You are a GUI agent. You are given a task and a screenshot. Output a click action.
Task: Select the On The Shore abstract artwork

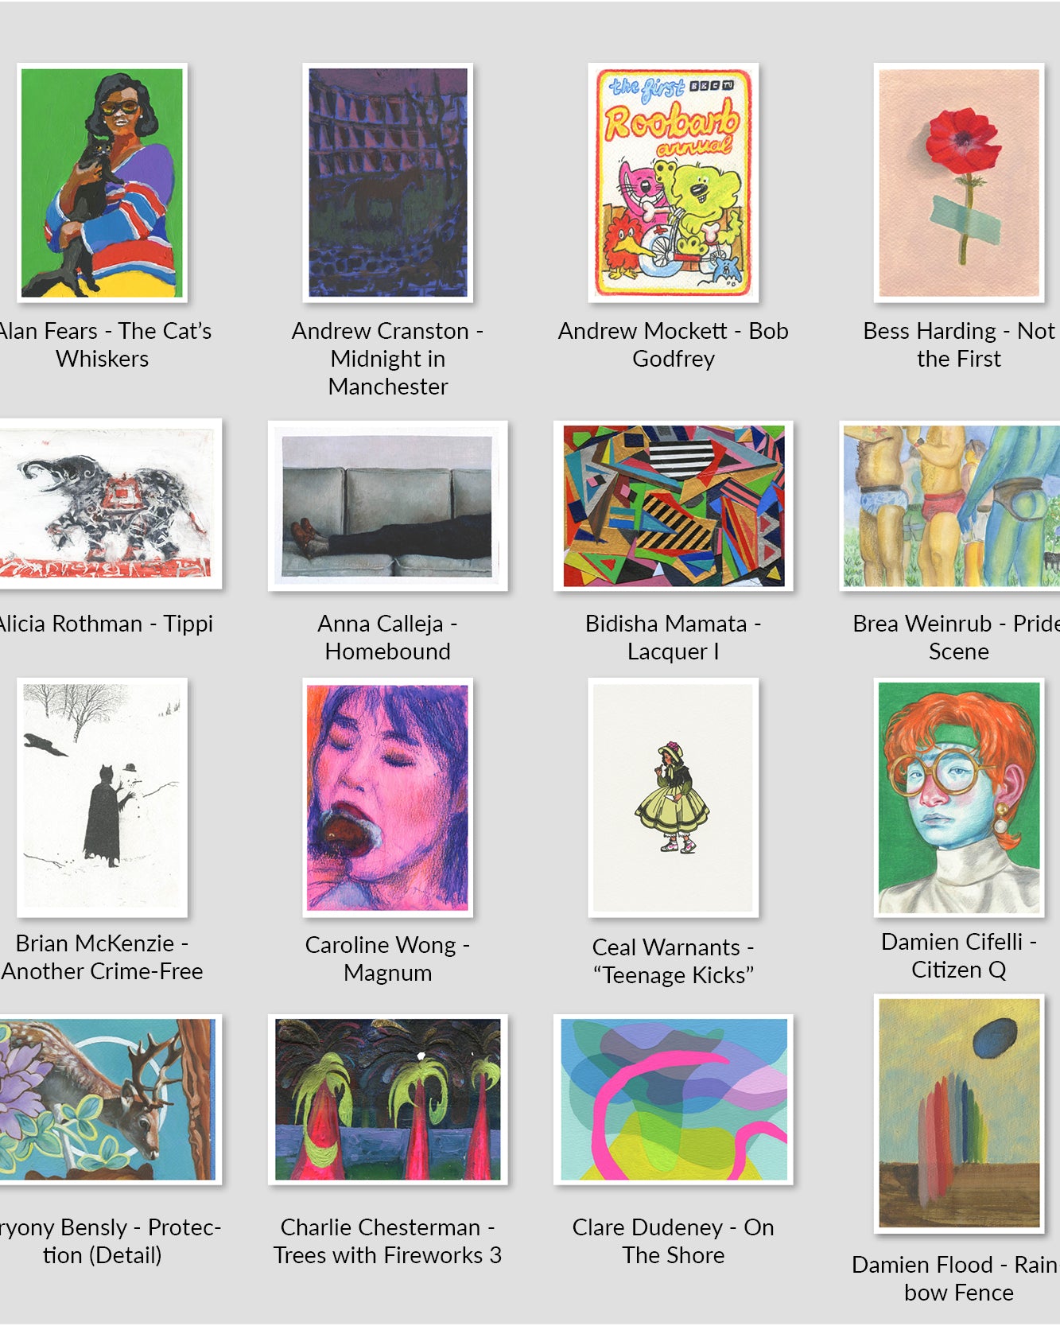[673, 1099]
